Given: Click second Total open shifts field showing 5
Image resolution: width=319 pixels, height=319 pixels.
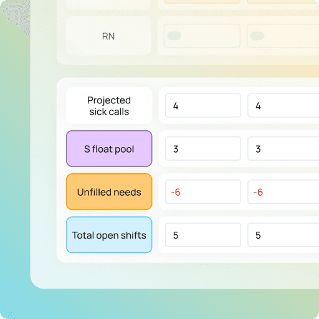Looking at the screenshot, I should 283,235.
